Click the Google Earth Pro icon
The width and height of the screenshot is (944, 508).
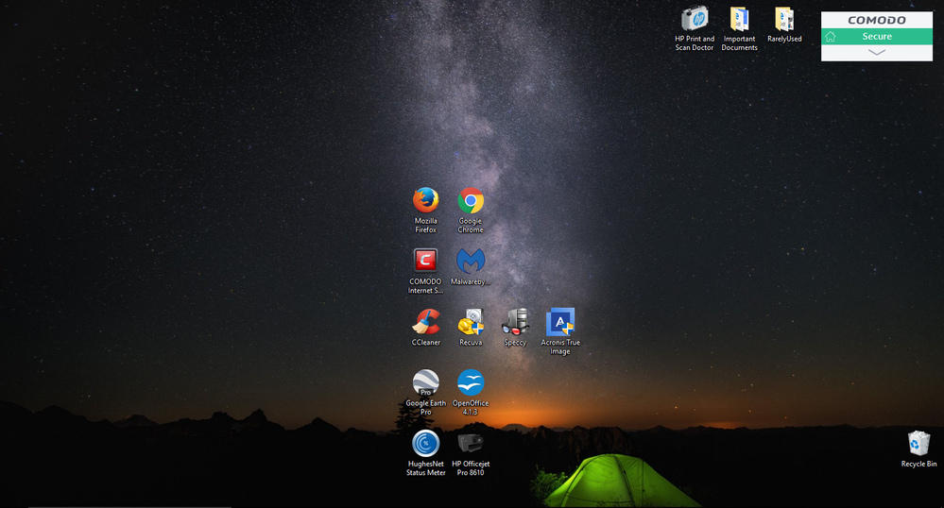click(x=425, y=382)
